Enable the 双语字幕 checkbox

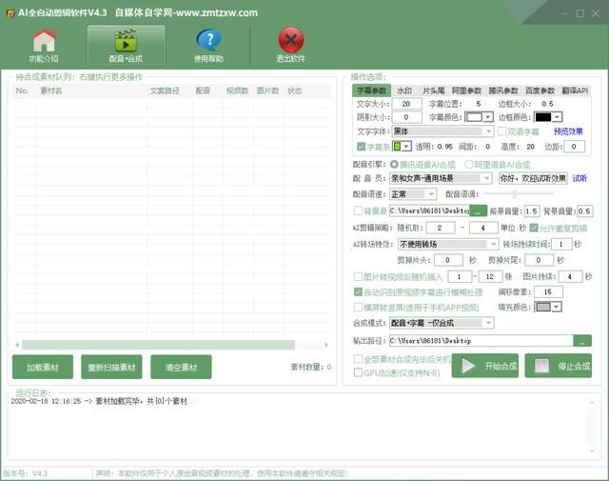tap(501, 131)
